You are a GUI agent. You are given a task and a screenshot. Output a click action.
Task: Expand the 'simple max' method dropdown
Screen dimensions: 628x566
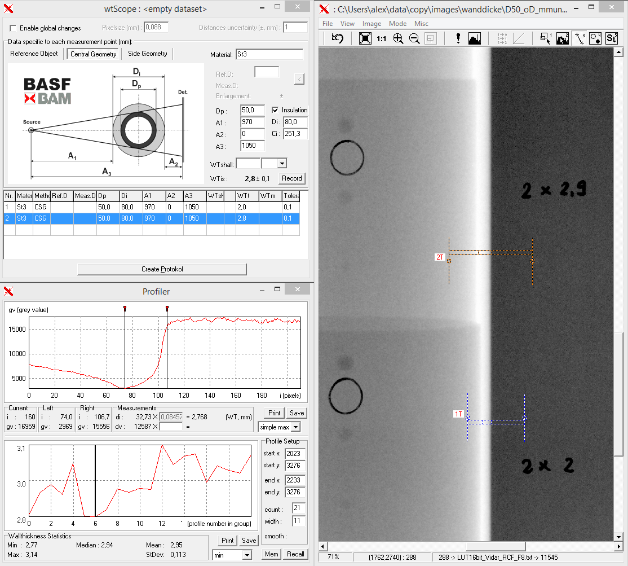(x=295, y=427)
